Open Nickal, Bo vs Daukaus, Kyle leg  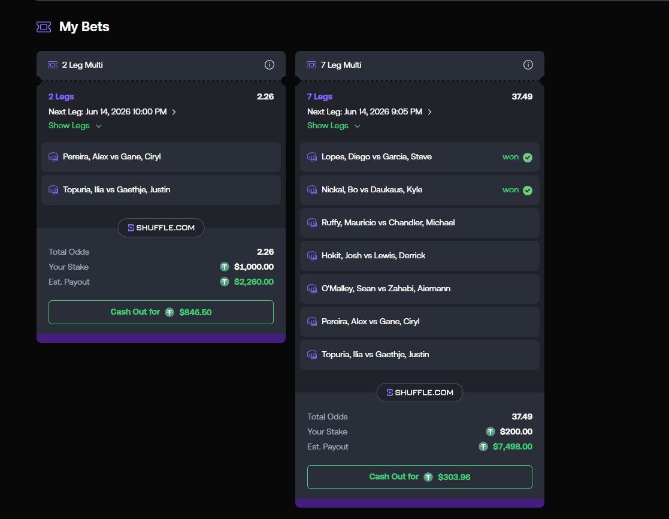(419, 190)
